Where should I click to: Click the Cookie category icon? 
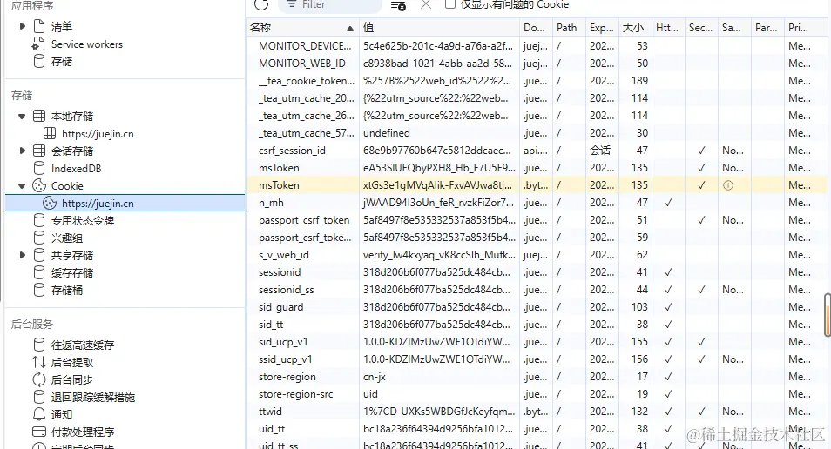click(x=38, y=186)
